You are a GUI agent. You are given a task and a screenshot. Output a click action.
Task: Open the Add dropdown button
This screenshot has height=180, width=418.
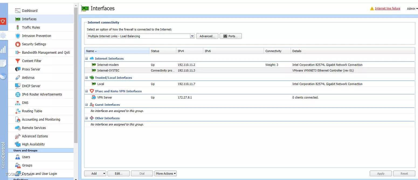(95, 174)
